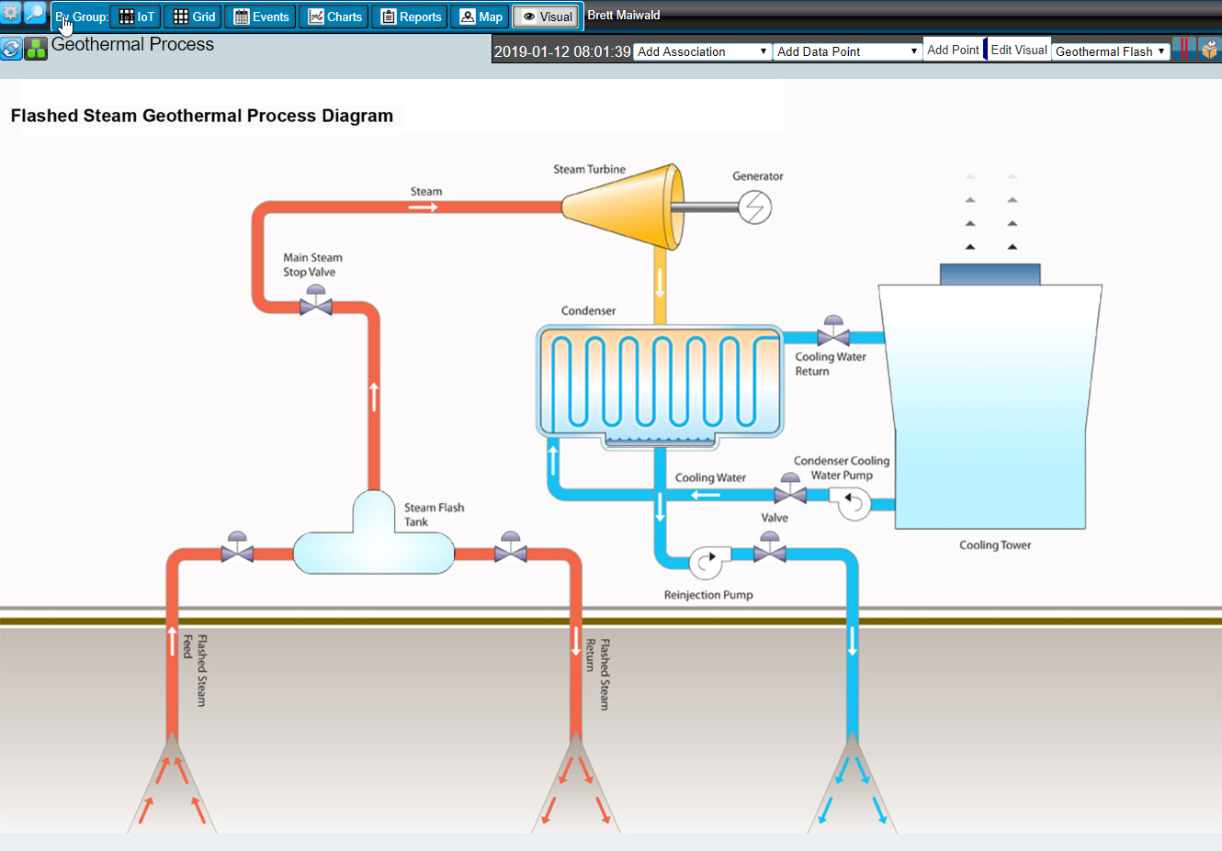Viewport: 1222px width, 851px height.
Task: Open the IoT view with its grid icon
Action: (x=134, y=16)
